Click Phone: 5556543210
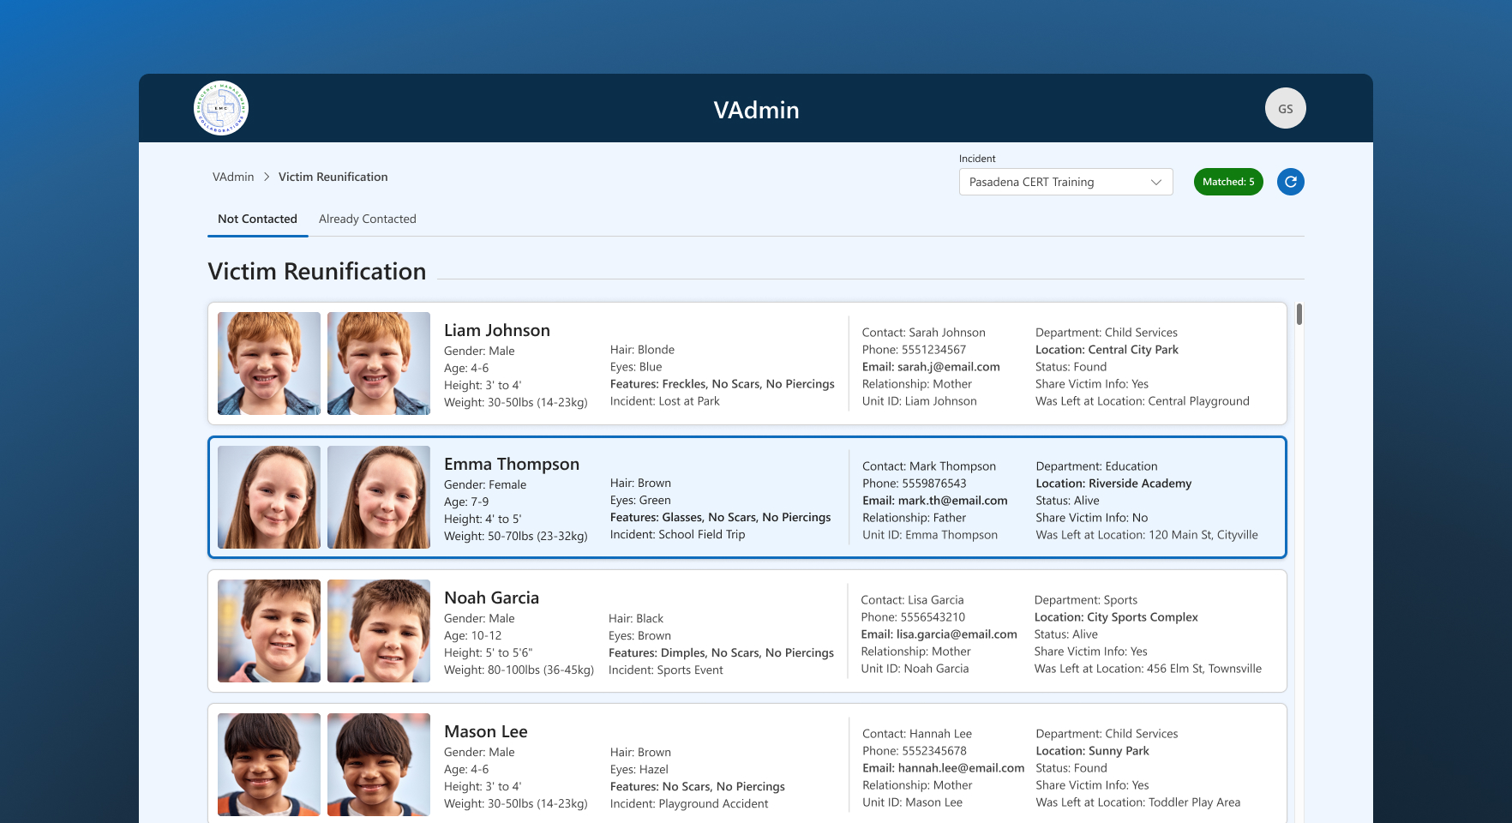Screen dimensions: 1512x823 (913, 617)
